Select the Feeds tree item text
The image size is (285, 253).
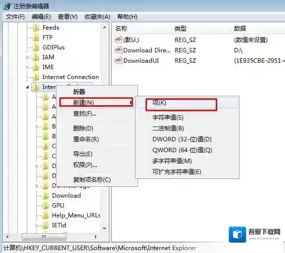click(x=51, y=28)
